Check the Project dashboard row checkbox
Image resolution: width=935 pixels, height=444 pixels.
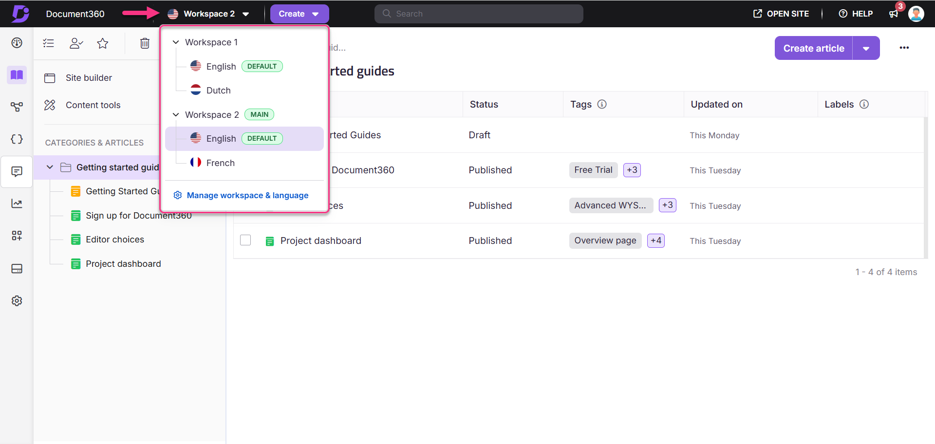(x=245, y=240)
